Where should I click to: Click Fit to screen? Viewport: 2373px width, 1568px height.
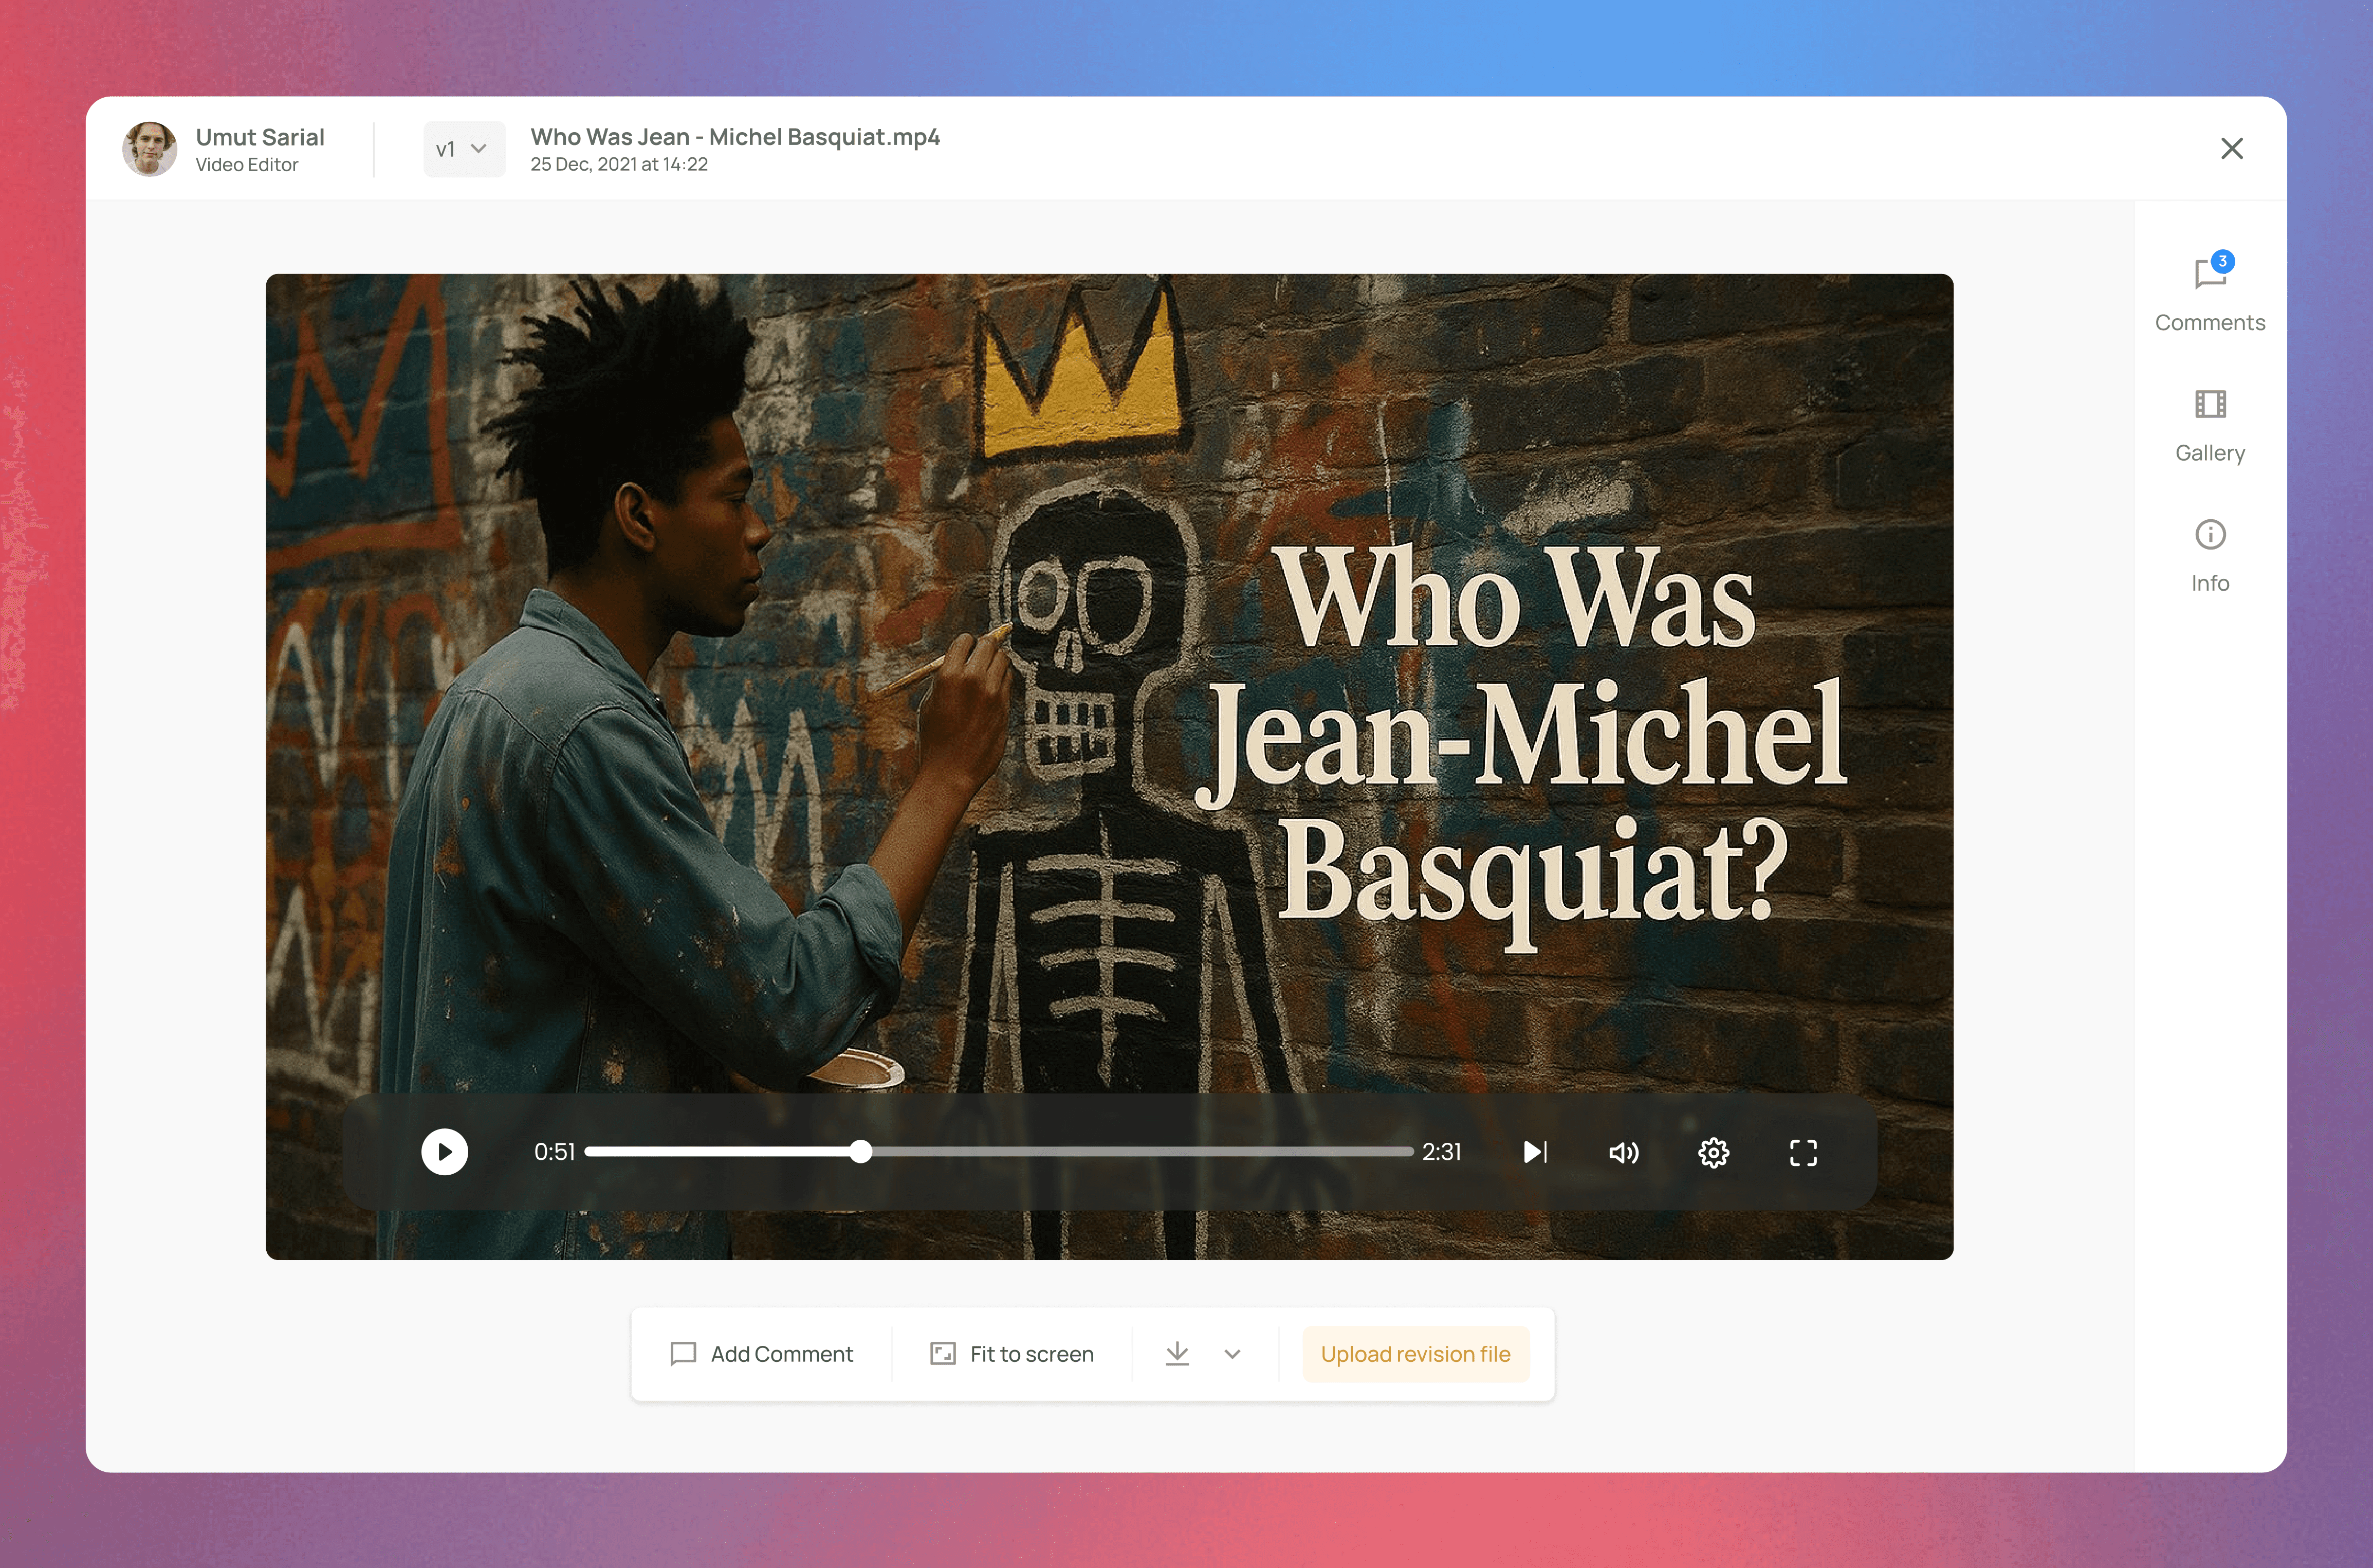tap(1011, 1354)
